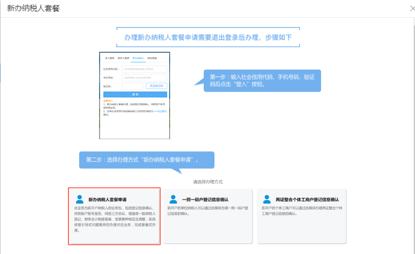The image size is (415, 254).
Task: Click person icon on 两证整合个体工商户登记信息确认 card
Action: tap(267, 199)
